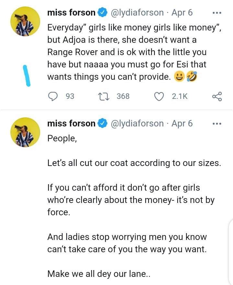Image resolution: width=233 pixels, height=285 pixels.
Task: Open three-dot menu on second tweet
Action: coord(216,124)
